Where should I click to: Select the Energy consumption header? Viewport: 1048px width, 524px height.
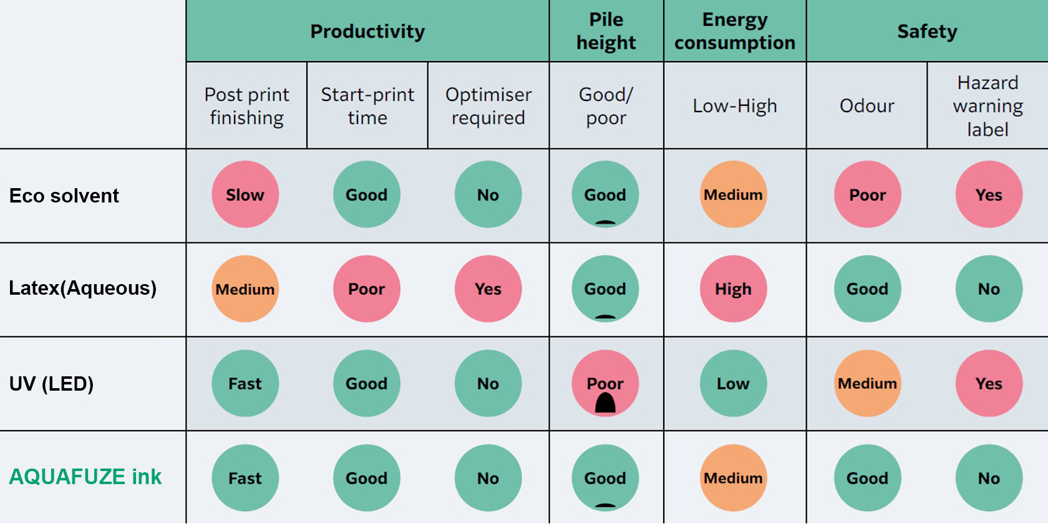pos(735,31)
